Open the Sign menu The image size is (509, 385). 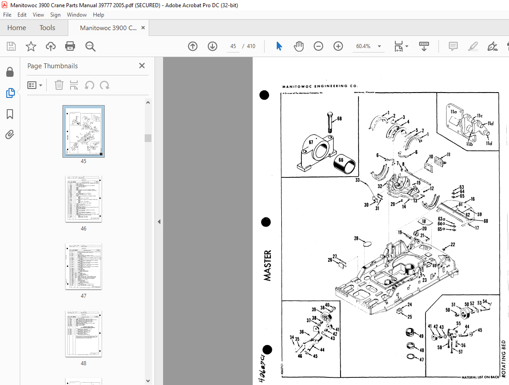tap(55, 15)
